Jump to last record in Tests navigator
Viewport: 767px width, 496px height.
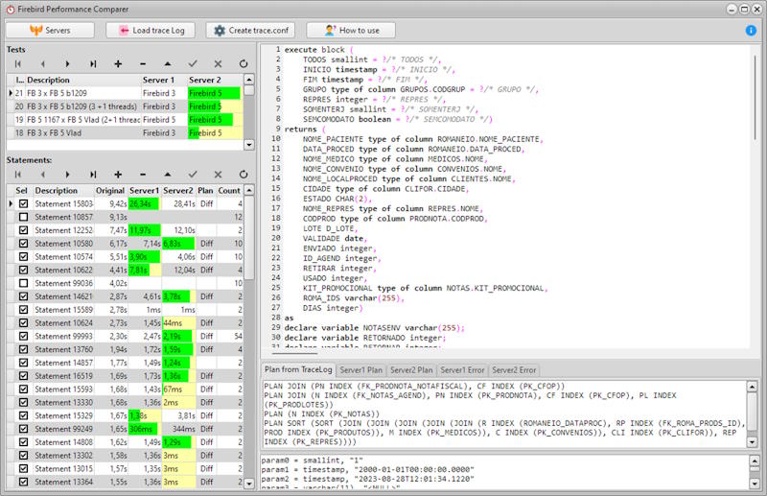point(93,64)
